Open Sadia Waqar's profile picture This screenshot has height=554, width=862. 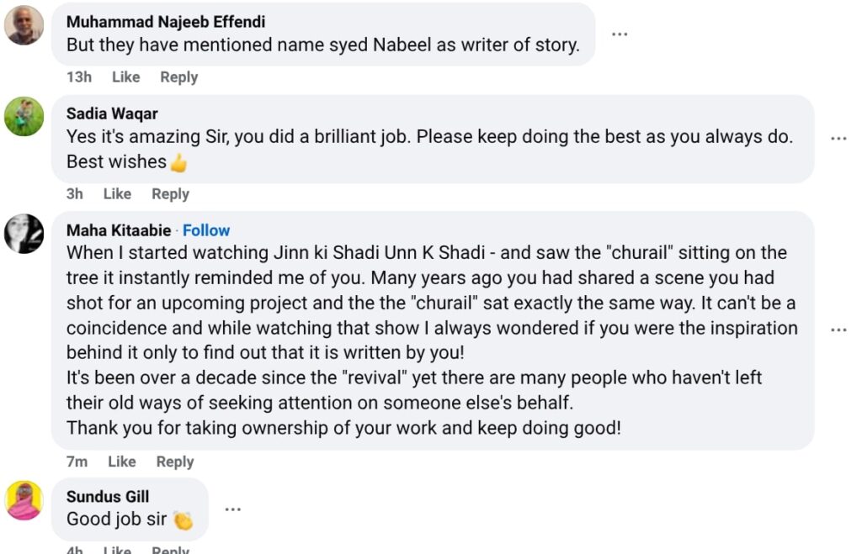(x=24, y=116)
